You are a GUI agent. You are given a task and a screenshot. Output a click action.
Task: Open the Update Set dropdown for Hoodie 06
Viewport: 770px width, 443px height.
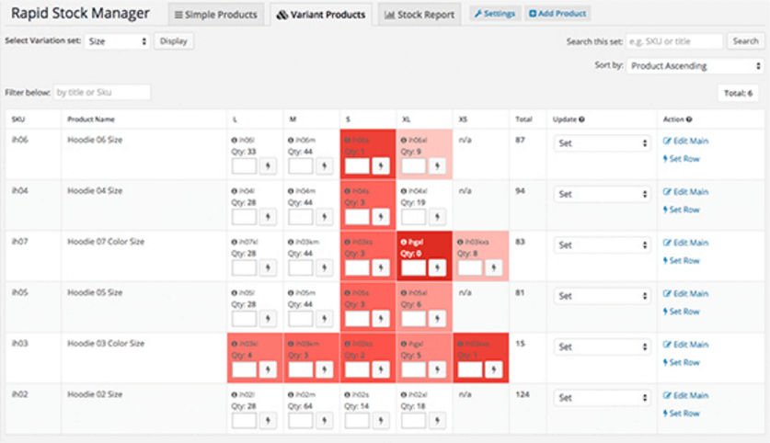(x=603, y=143)
